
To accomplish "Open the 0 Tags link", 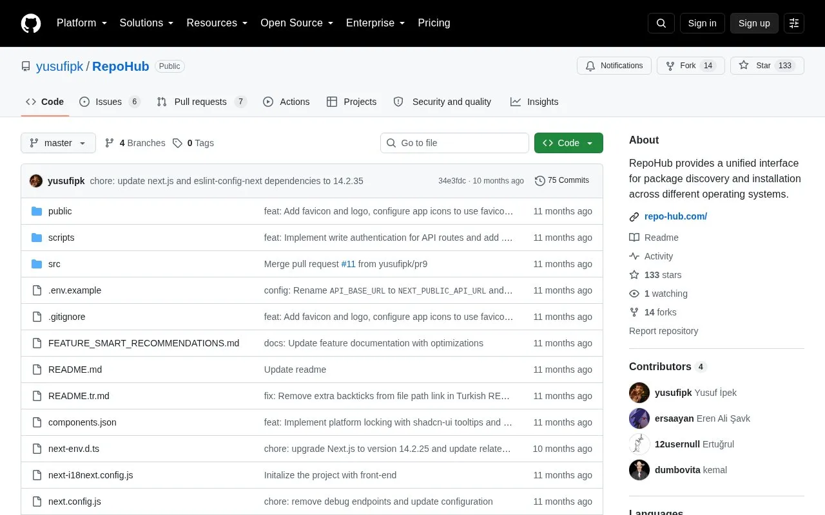I will tap(193, 143).
